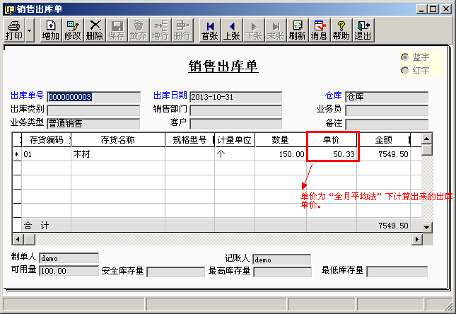
Task: Click the 退出 exit icon
Action: [x=363, y=30]
